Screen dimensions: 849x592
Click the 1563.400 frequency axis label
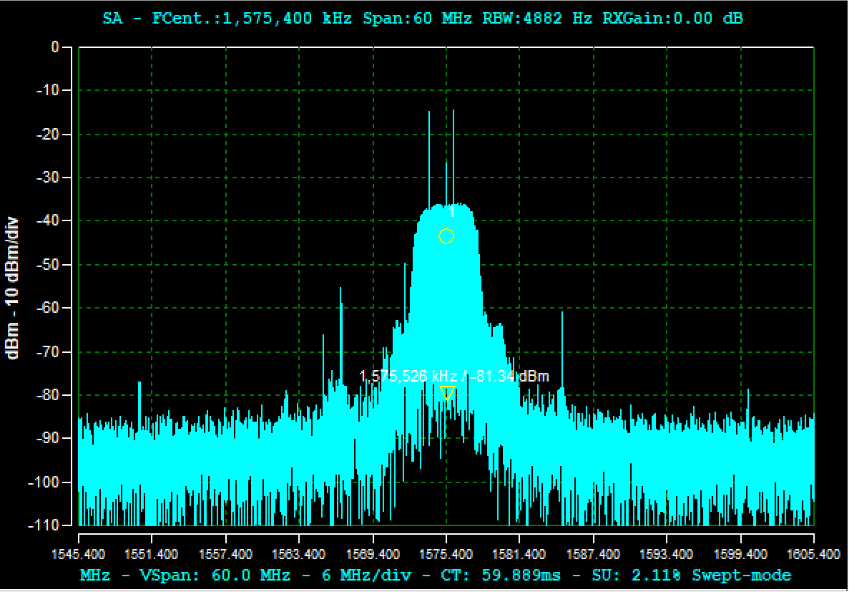(x=299, y=555)
